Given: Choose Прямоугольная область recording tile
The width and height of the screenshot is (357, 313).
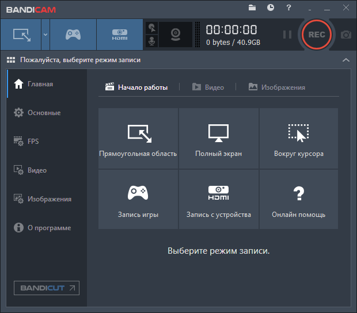Looking at the screenshot, I should (x=138, y=138).
